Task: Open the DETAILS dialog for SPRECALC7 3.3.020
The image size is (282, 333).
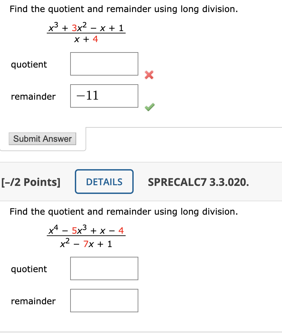Action: coord(104,182)
